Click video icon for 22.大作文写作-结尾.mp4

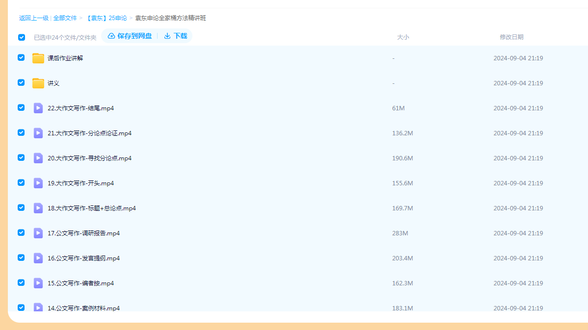tap(38, 108)
